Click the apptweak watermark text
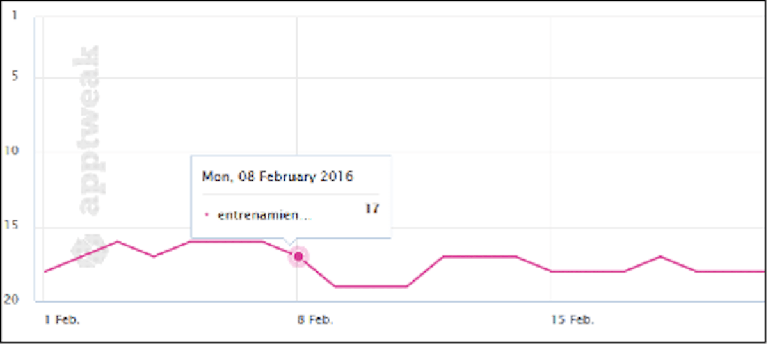The width and height of the screenshot is (768, 345). tap(89, 131)
